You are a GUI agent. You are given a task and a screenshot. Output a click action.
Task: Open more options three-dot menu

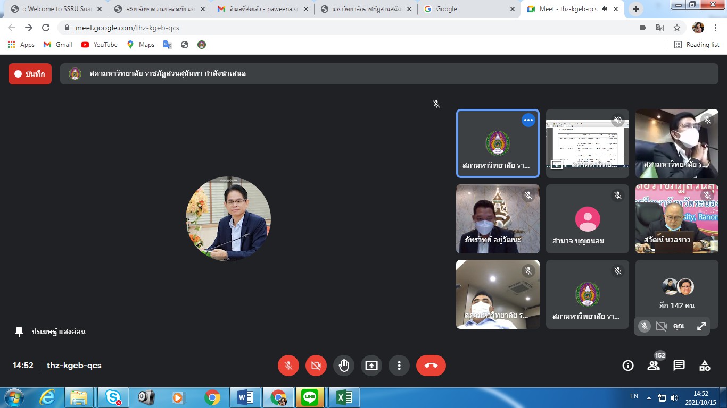[399, 365]
